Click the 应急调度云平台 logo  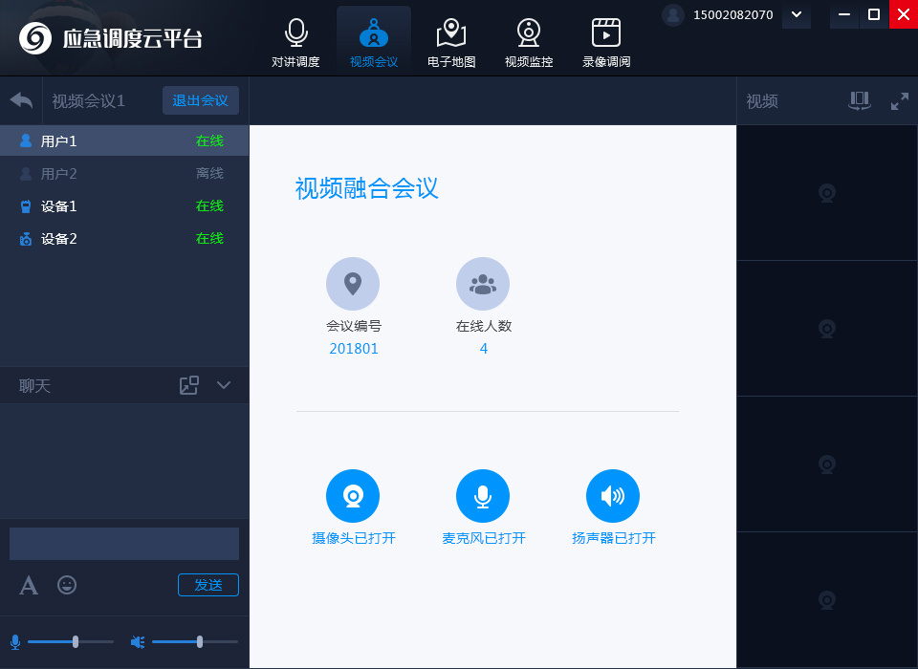pyautogui.click(x=111, y=38)
